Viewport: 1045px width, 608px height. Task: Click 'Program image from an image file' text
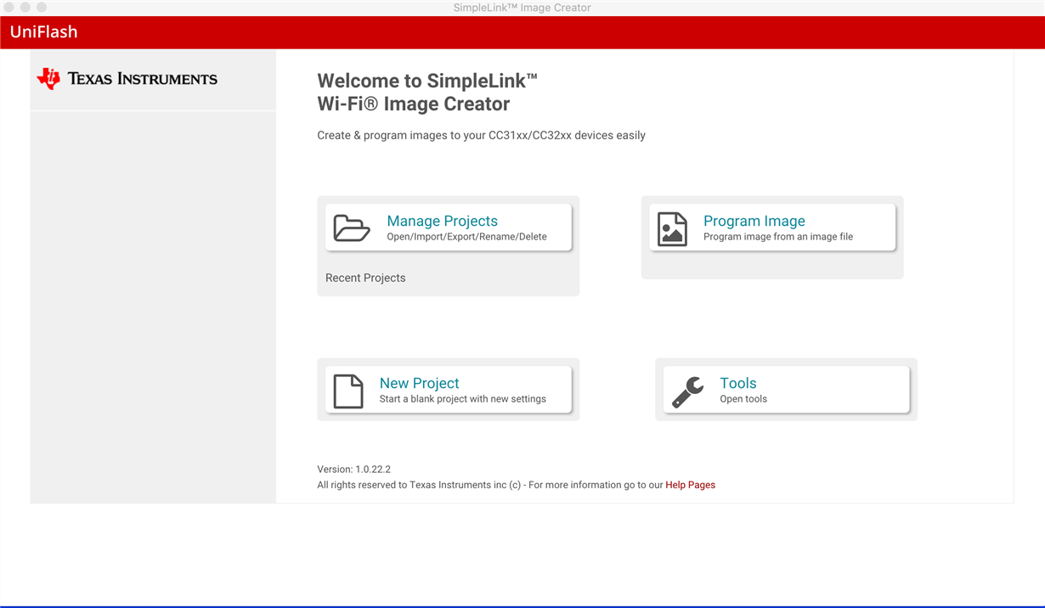[x=778, y=237]
